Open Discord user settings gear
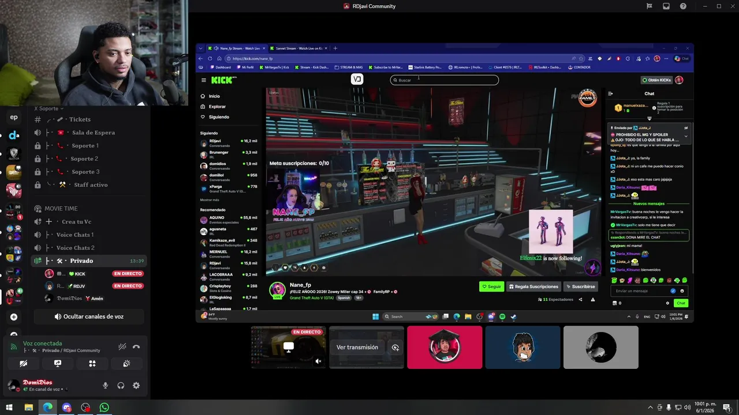 (x=136, y=386)
